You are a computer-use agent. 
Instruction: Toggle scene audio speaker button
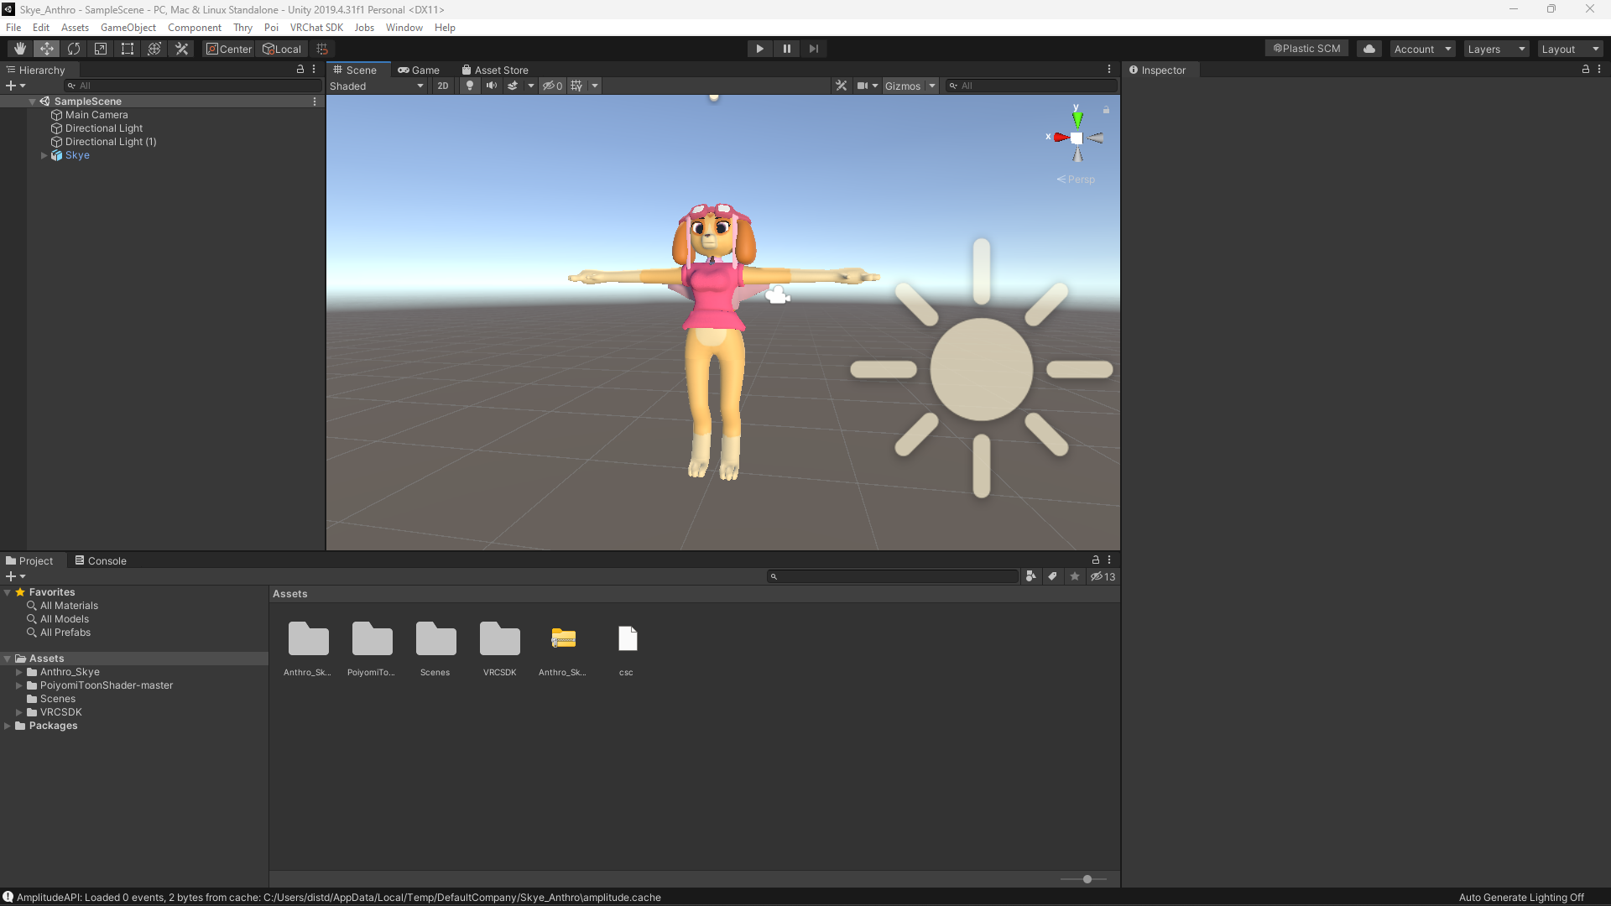tap(492, 86)
